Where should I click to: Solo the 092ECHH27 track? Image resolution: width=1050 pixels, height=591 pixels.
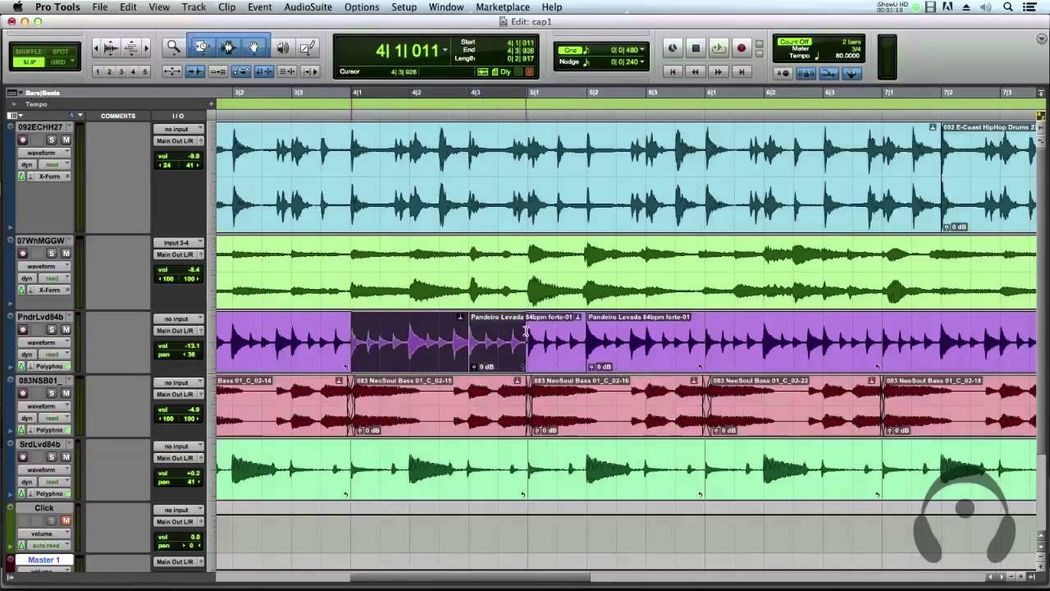(52, 140)
